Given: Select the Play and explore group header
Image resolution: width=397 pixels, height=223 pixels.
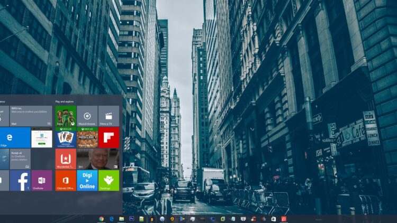Looking at the screenshot, I should coord(65,101).
